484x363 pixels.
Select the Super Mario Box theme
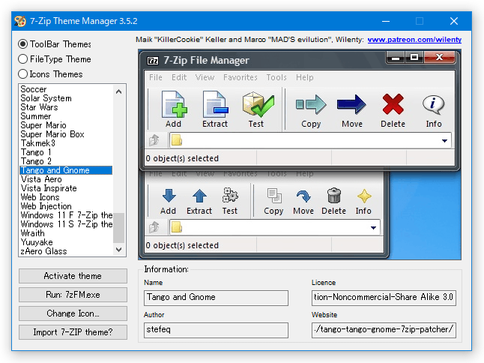pyautogui.click(x=66, y=134)
